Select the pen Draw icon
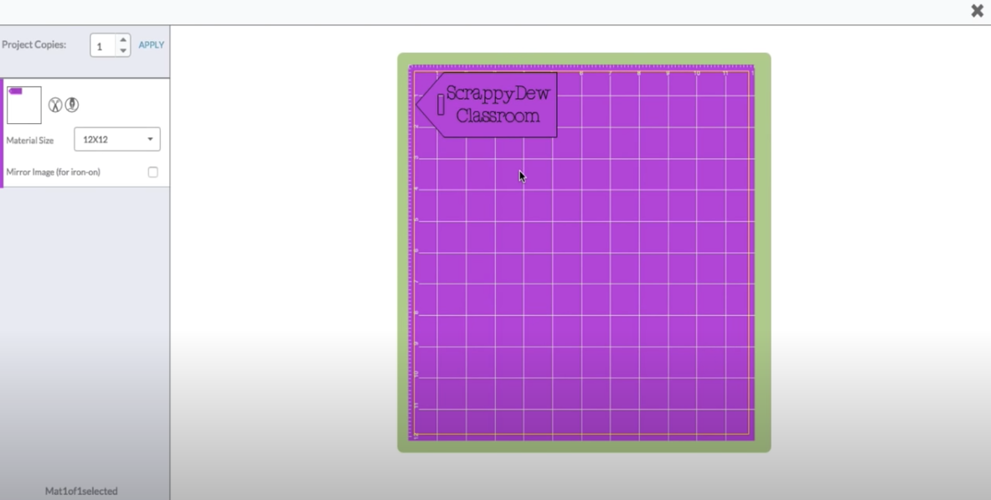This screenshot has height=500, width=991. 71,105
